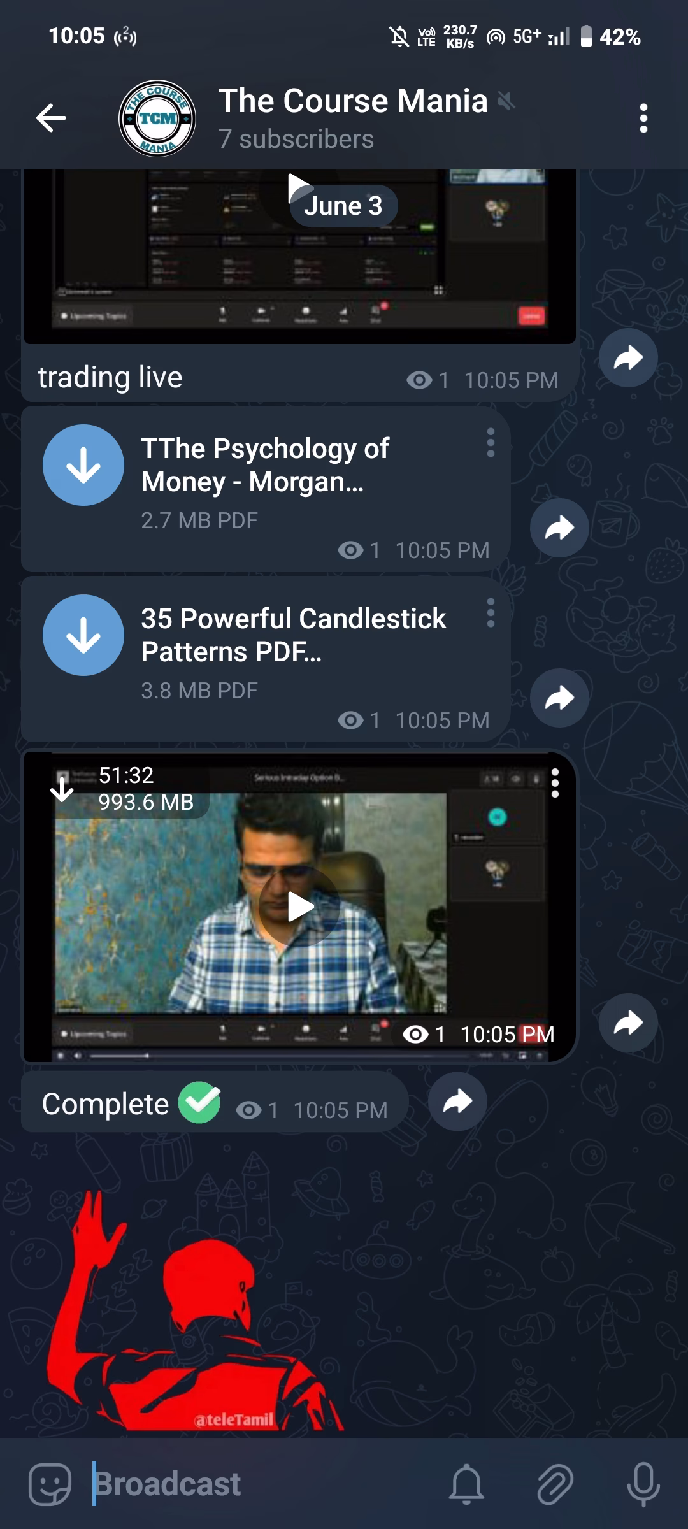Forward the 51:32 video message
The height and width of the screenshot is (1529, 688).
click(x=628, y=1023)
